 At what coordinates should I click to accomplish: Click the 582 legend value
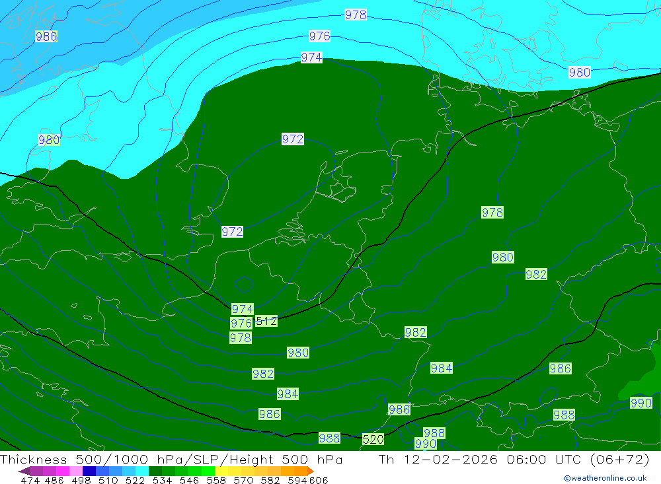pos(270,480)
